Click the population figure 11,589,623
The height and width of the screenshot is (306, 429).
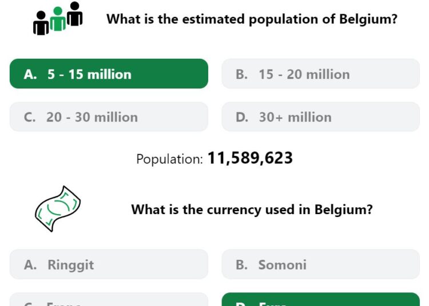pyautogui.click(x=250, y=158)
